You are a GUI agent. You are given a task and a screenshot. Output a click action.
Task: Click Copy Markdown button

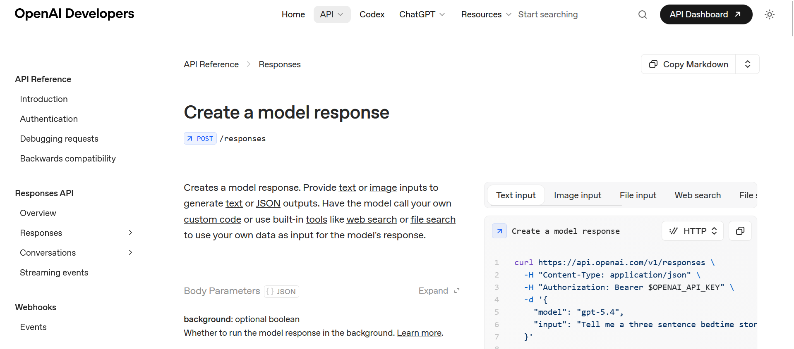(688, 64)
